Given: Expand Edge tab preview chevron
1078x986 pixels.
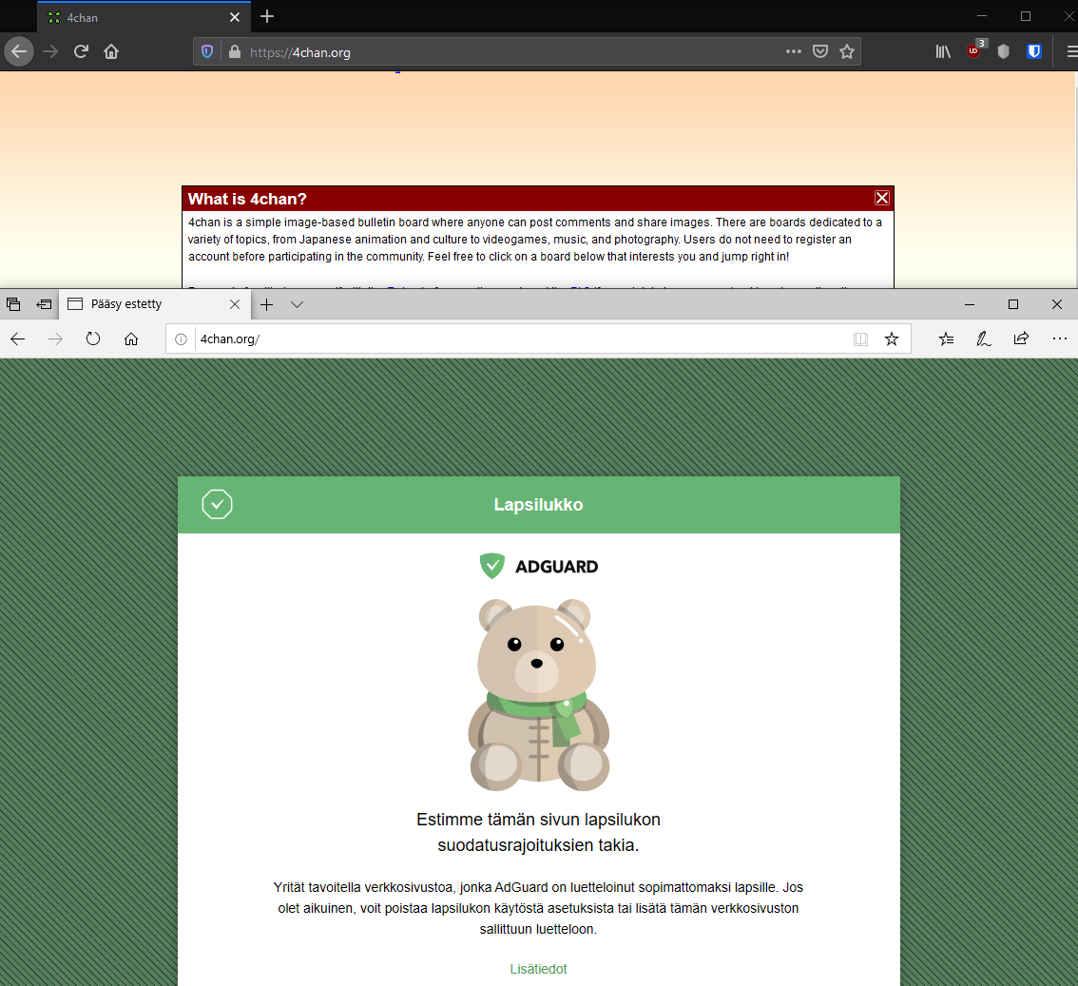Looking at the screenshot, I should pos(297,304).
